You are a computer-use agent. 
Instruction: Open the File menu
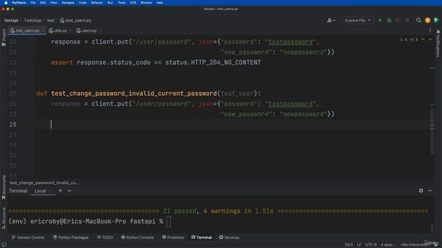click(x=33, y=3)
